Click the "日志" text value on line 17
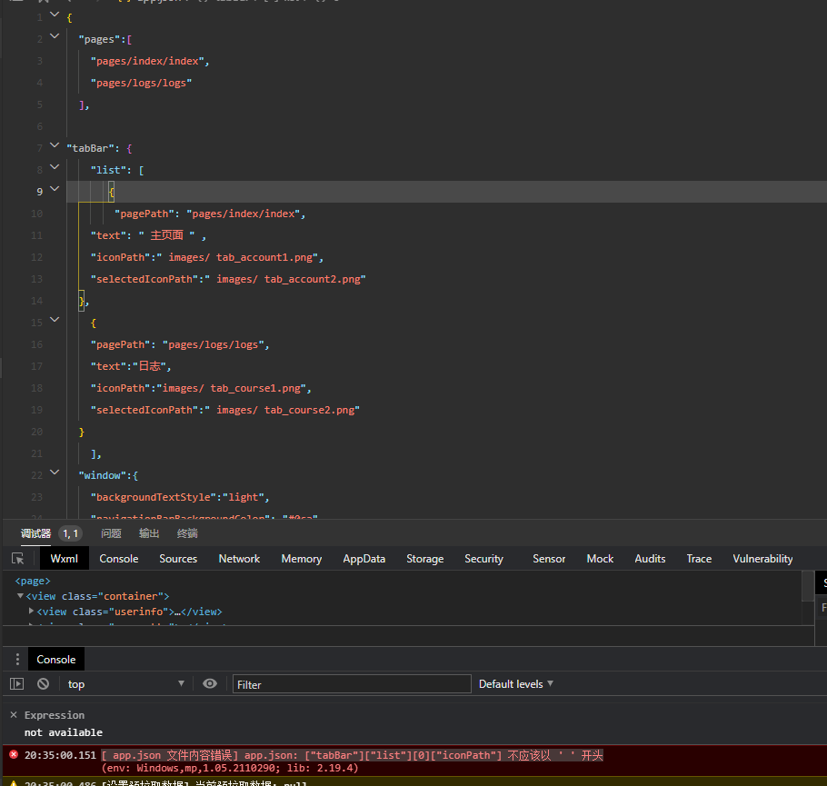The height and width of the screenshot is (786, 827). coord(149,366)
